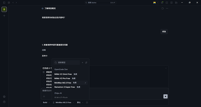Image resolution: width=201 pixels, height=107 pixels.
Task: Open the yellow file explorer app icon
Action: coord(155,3)
